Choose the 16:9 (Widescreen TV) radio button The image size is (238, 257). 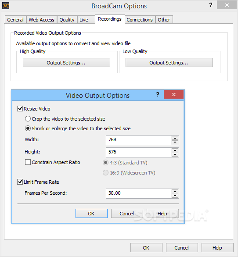[x=105, y=173]
